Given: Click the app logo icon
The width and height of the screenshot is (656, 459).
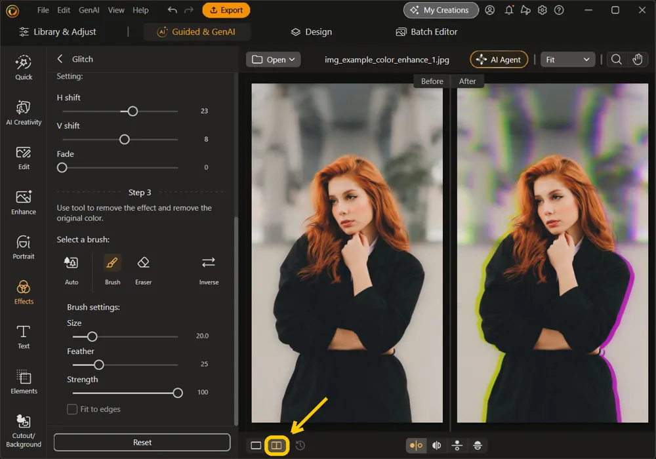Looking at the screenshot, I should point(12,10).
